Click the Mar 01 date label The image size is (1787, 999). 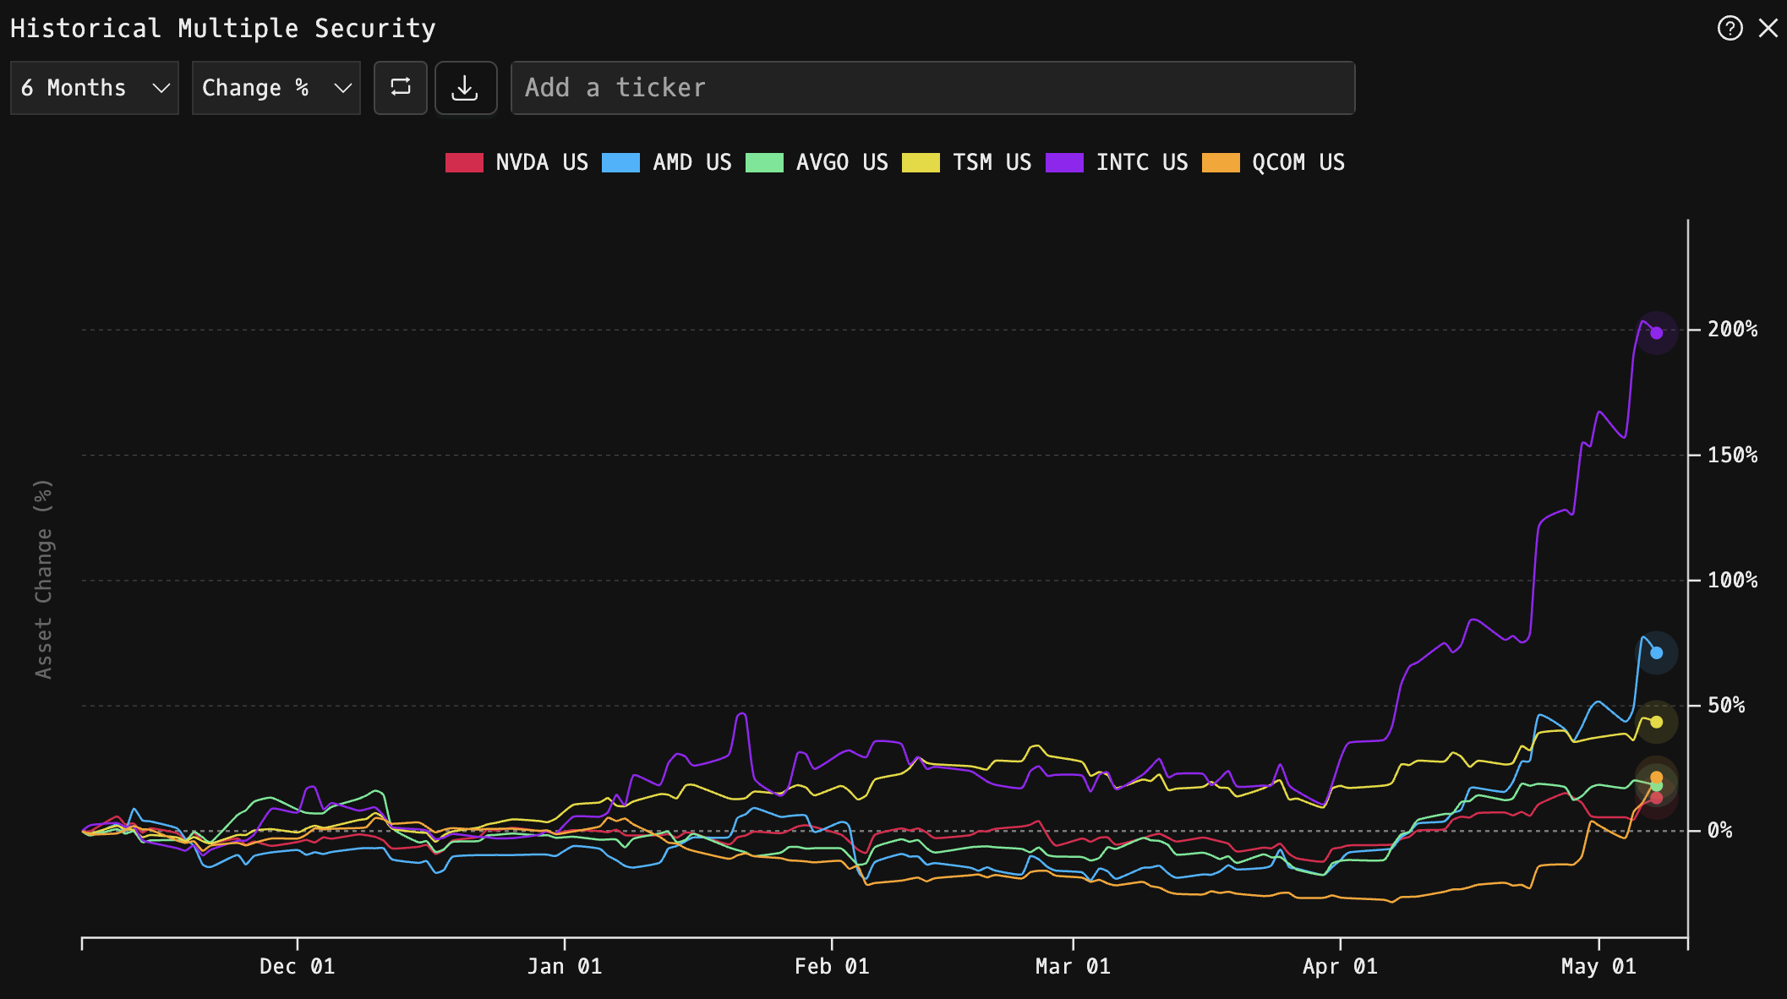[1073, 966]
